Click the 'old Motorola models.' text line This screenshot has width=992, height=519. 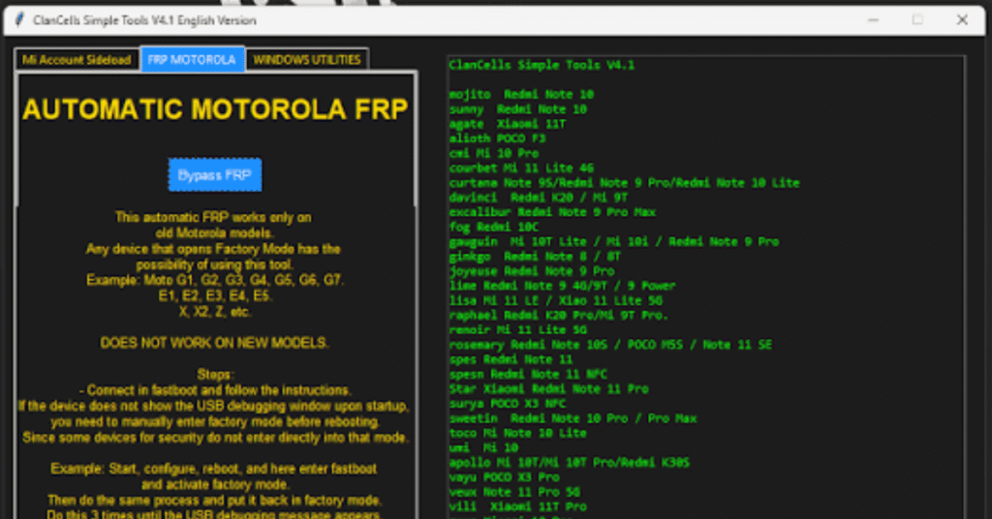pos(215,232)
